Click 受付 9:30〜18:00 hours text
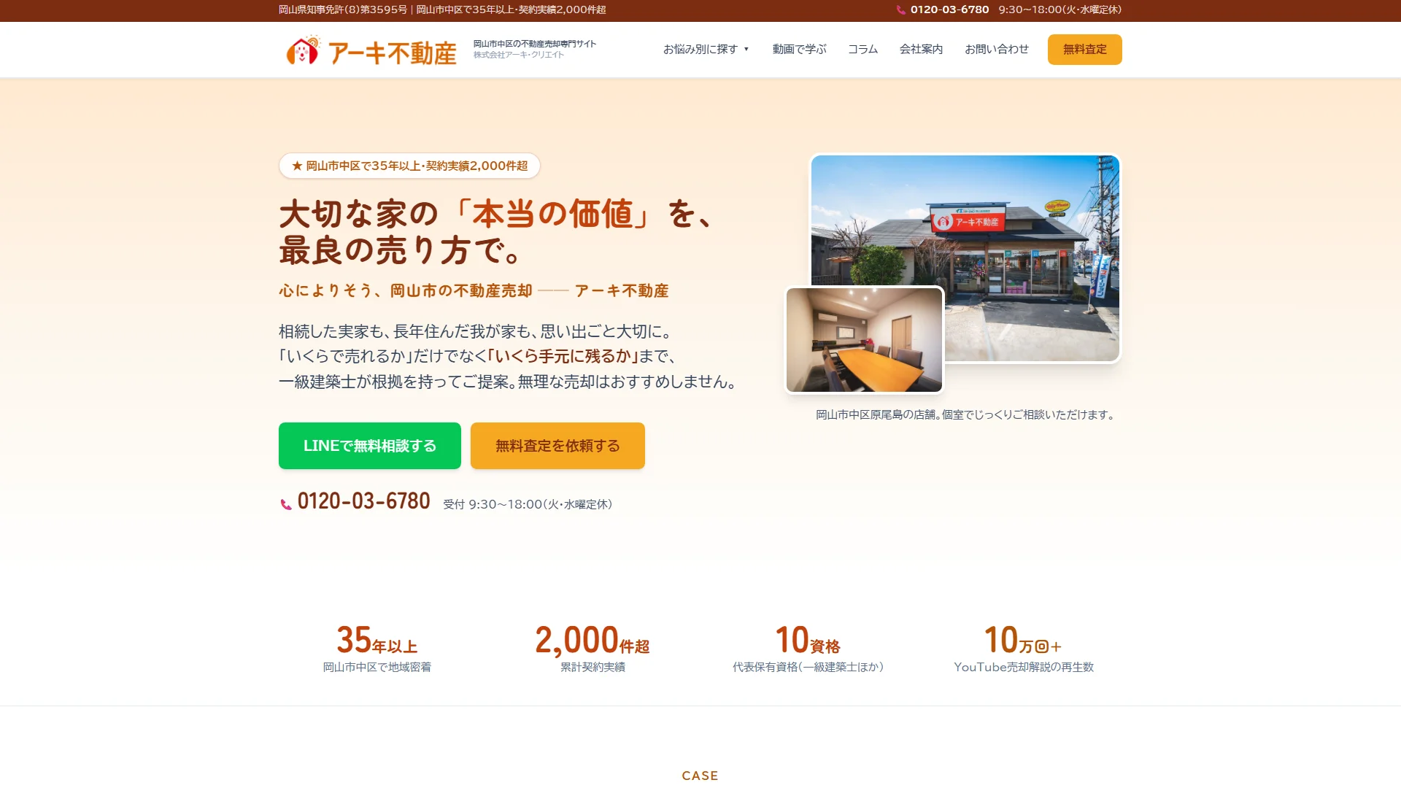The width and height of the screenshot is (1401, 788). [x=528, y=504]
